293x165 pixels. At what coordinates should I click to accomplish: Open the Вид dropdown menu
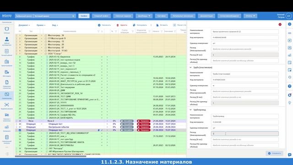point(55,25)
